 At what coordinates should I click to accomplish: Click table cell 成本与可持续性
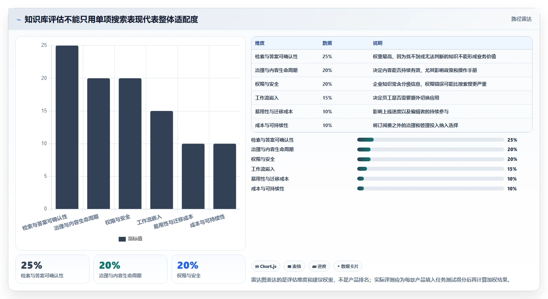[272, 126]
